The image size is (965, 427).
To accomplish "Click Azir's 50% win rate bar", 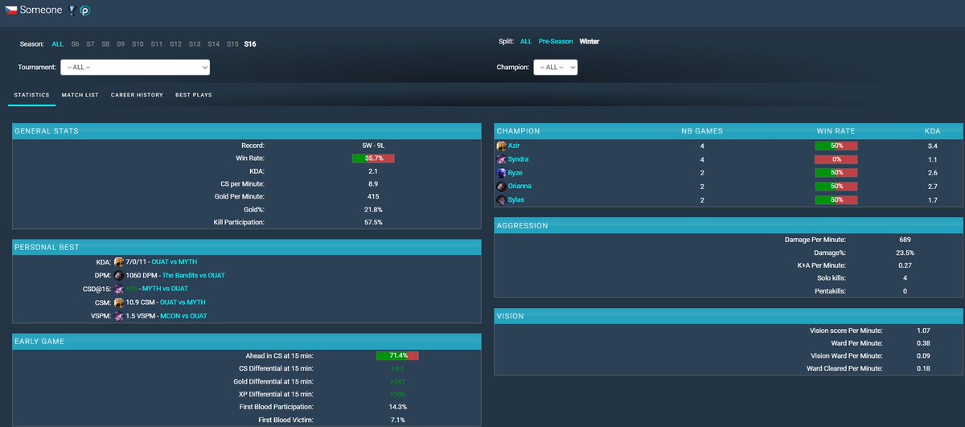I will [x=836, y=146].
